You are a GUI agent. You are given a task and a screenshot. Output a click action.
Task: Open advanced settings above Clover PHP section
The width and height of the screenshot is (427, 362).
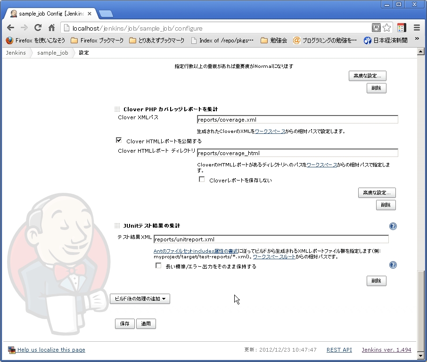click(367, 76)
